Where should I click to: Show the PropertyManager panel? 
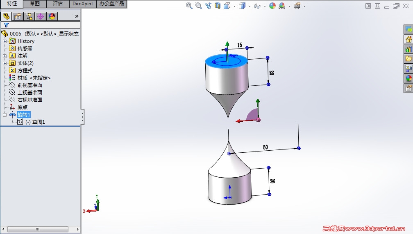[18, 16]
